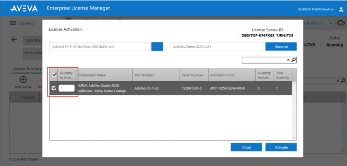Click the Remove button

[x=281, y=46]
